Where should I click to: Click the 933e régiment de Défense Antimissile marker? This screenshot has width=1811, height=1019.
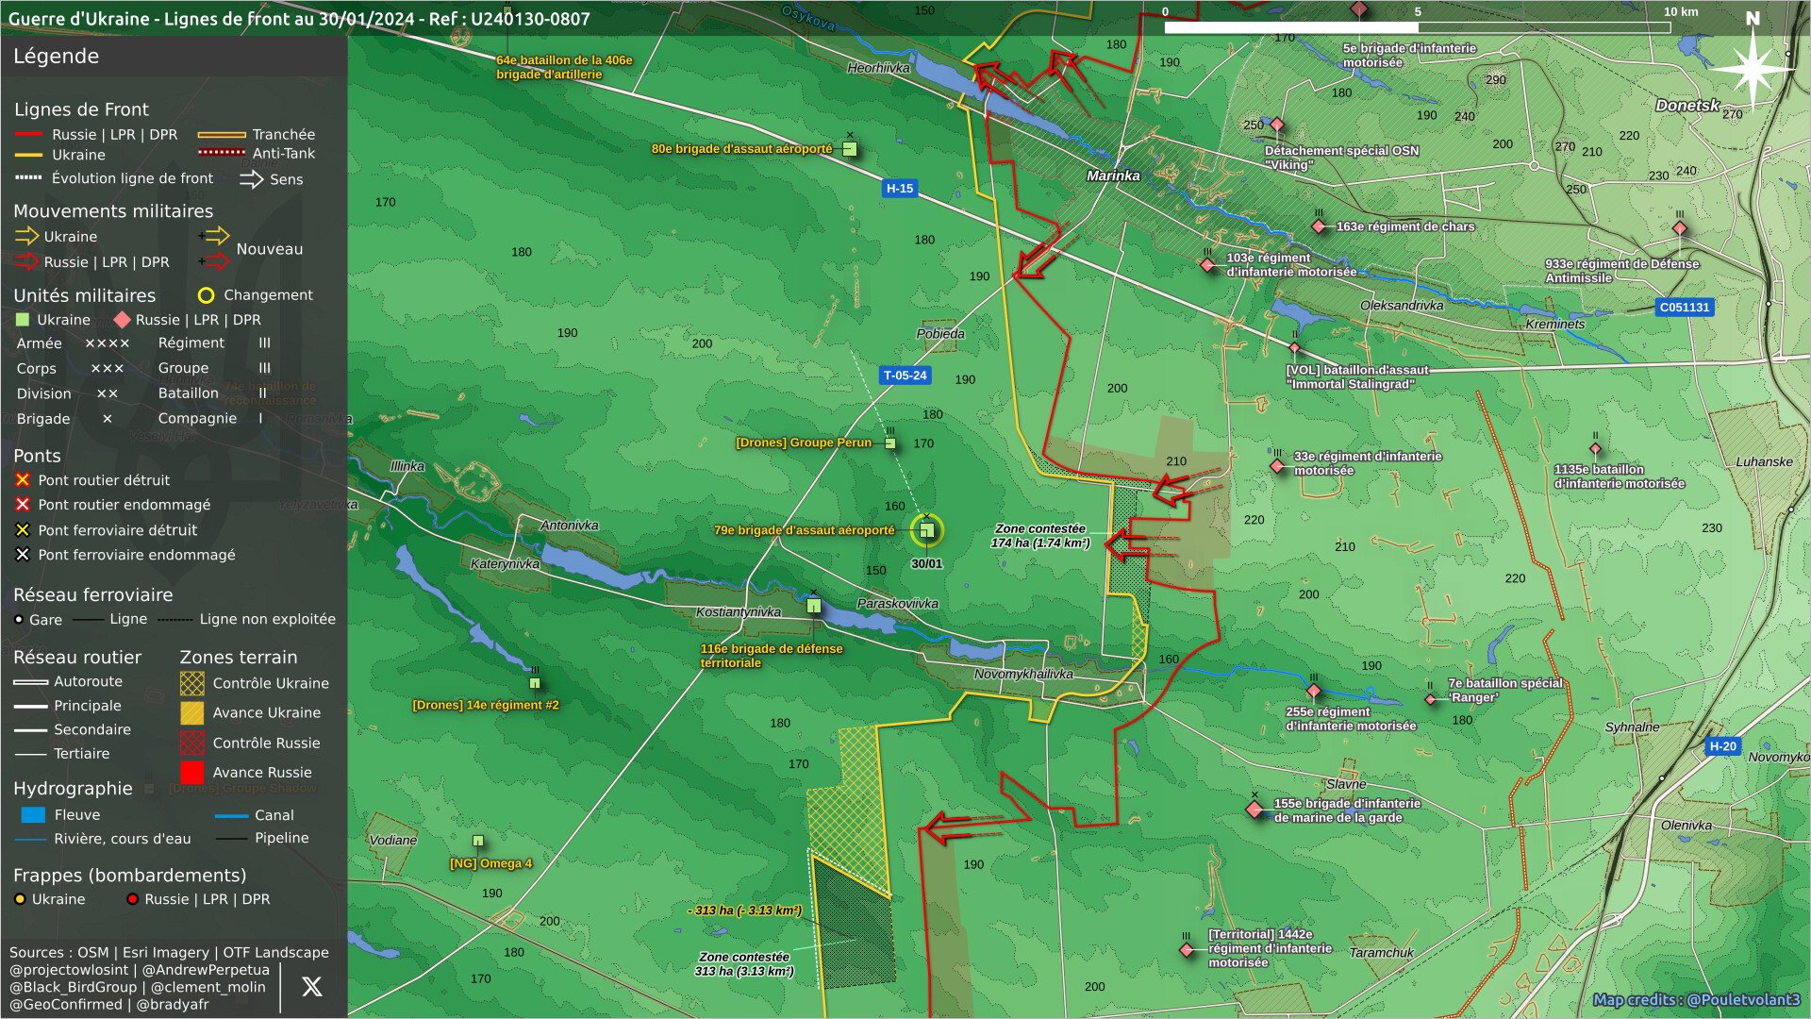1680,228
